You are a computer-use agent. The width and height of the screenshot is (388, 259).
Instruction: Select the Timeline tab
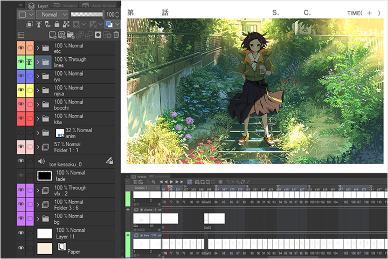pos(139,176)
